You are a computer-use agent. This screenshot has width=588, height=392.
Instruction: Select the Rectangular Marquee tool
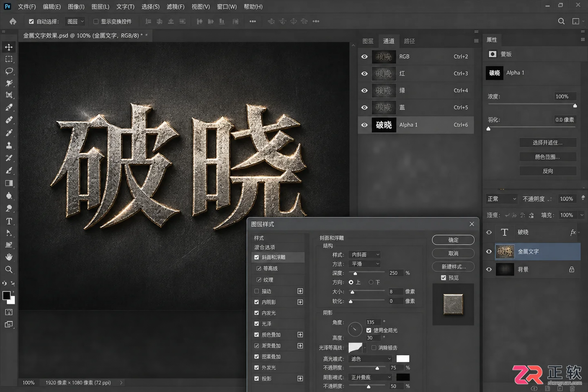9,59
